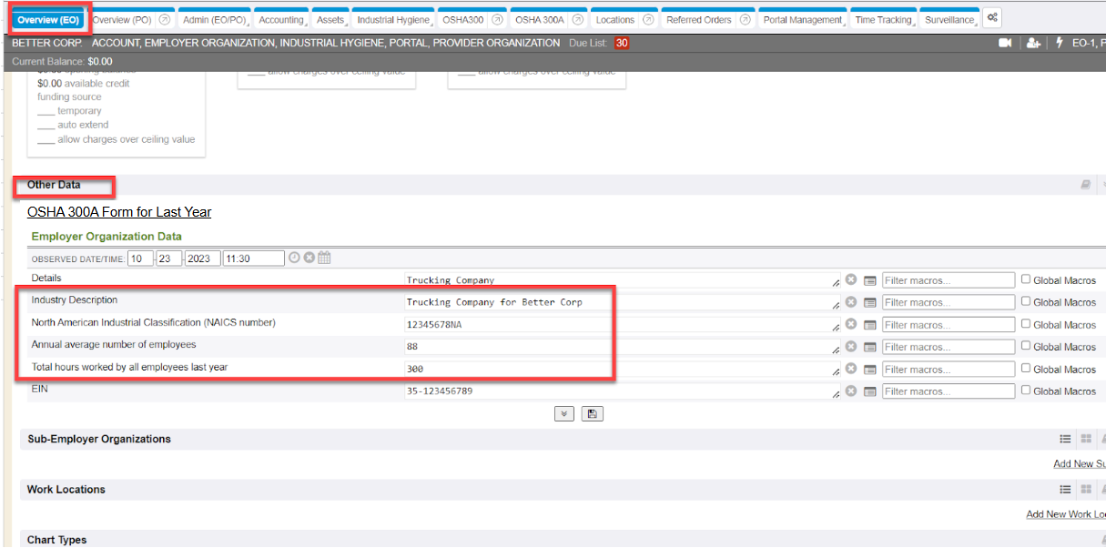
Task: Open macro list icon for the EIN row
Action: 869,391
